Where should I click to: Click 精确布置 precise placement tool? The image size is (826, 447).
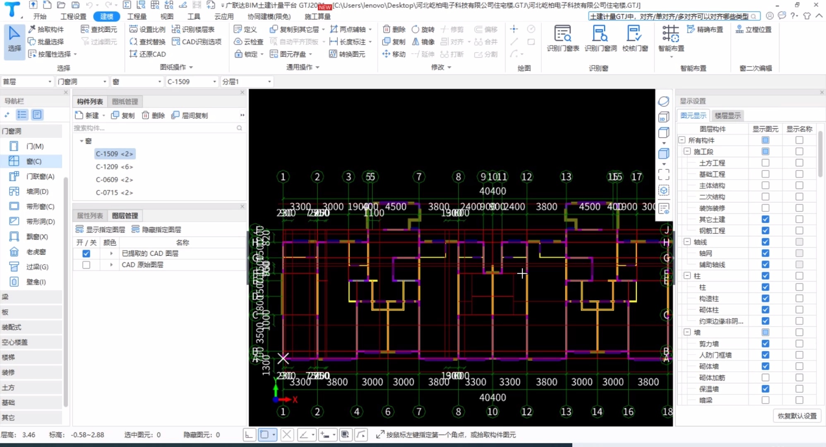click(x=705, y=29)
